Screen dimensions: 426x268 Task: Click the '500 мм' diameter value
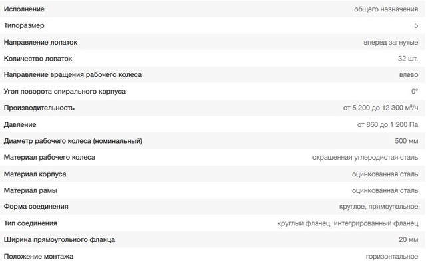click(406, 141)
